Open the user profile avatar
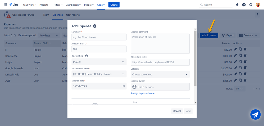Image resolution: width=264 pixels, height=126 pixels. point(258,5)
